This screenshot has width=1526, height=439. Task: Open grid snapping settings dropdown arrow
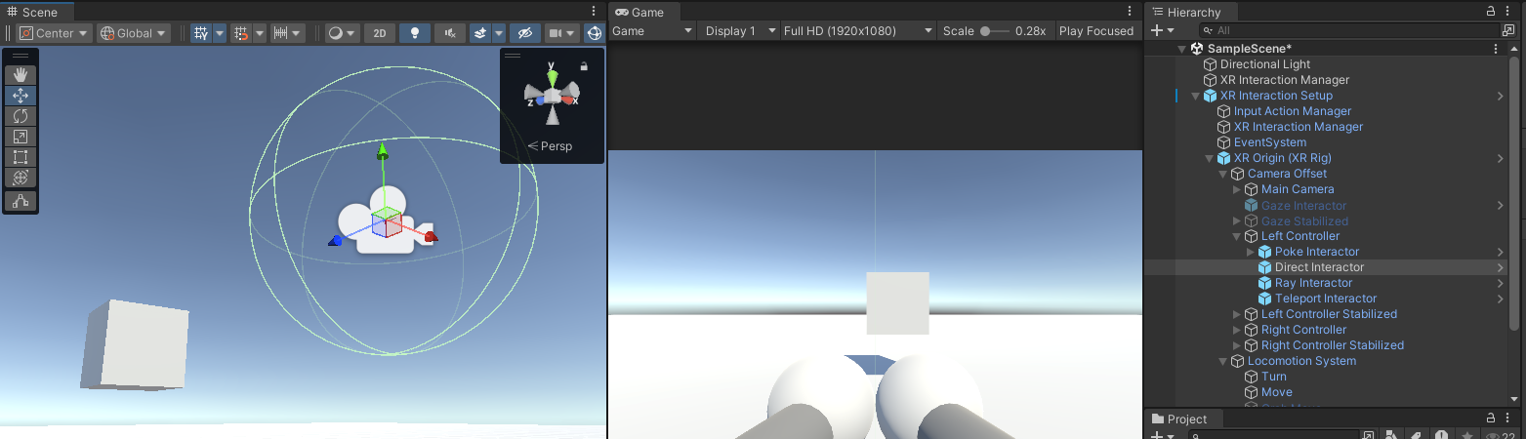(x=260, y=32)
